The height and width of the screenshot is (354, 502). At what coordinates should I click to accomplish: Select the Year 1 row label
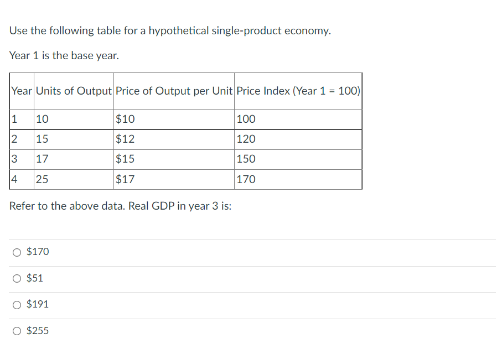15,119
